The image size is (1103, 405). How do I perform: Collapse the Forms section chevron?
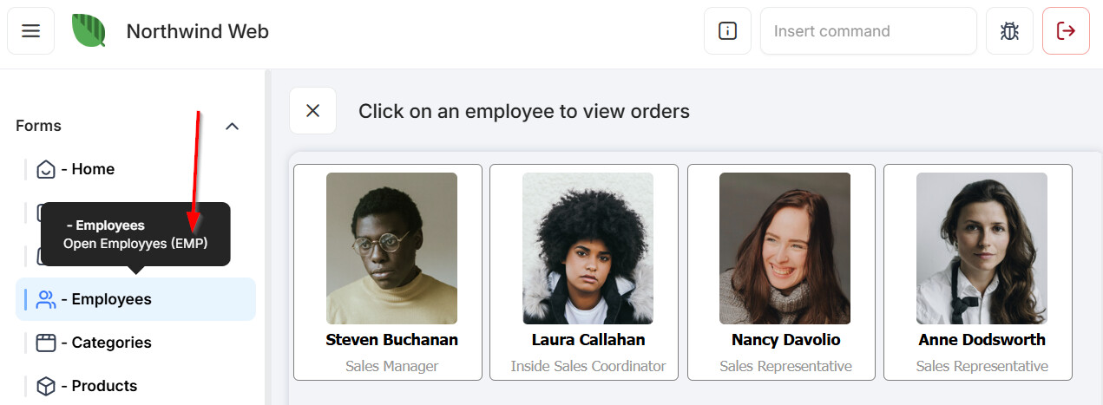point(232,127)
